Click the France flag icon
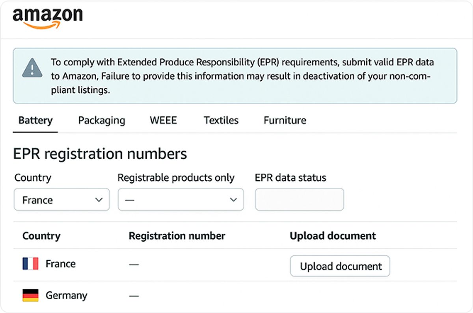473x313 pixels. pos(30,264)
